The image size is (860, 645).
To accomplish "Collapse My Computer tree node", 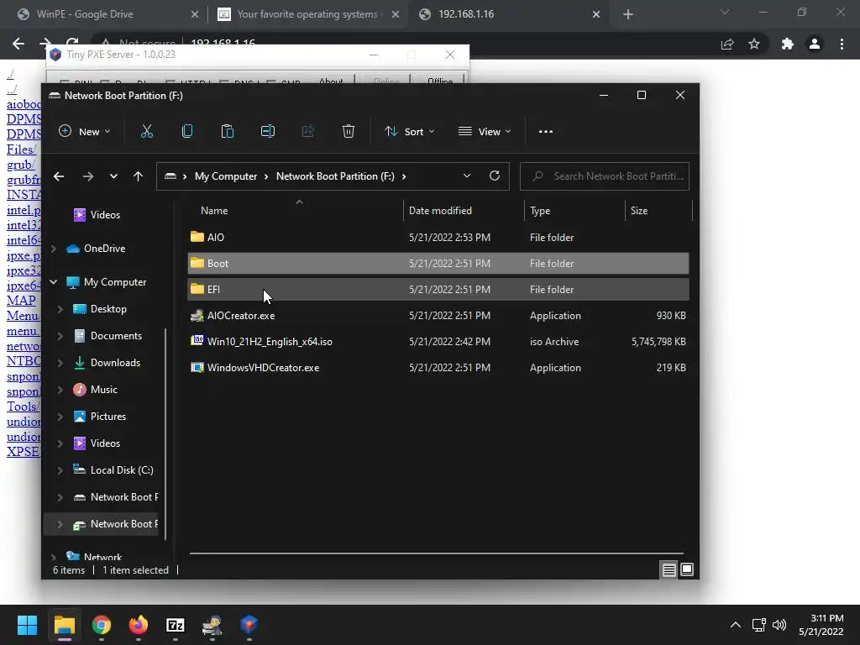I will click(53, 282).
